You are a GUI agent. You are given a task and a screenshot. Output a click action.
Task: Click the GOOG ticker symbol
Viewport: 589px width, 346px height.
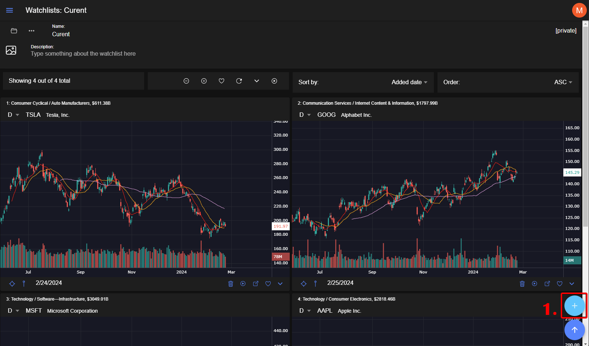(x=326, y=115)
